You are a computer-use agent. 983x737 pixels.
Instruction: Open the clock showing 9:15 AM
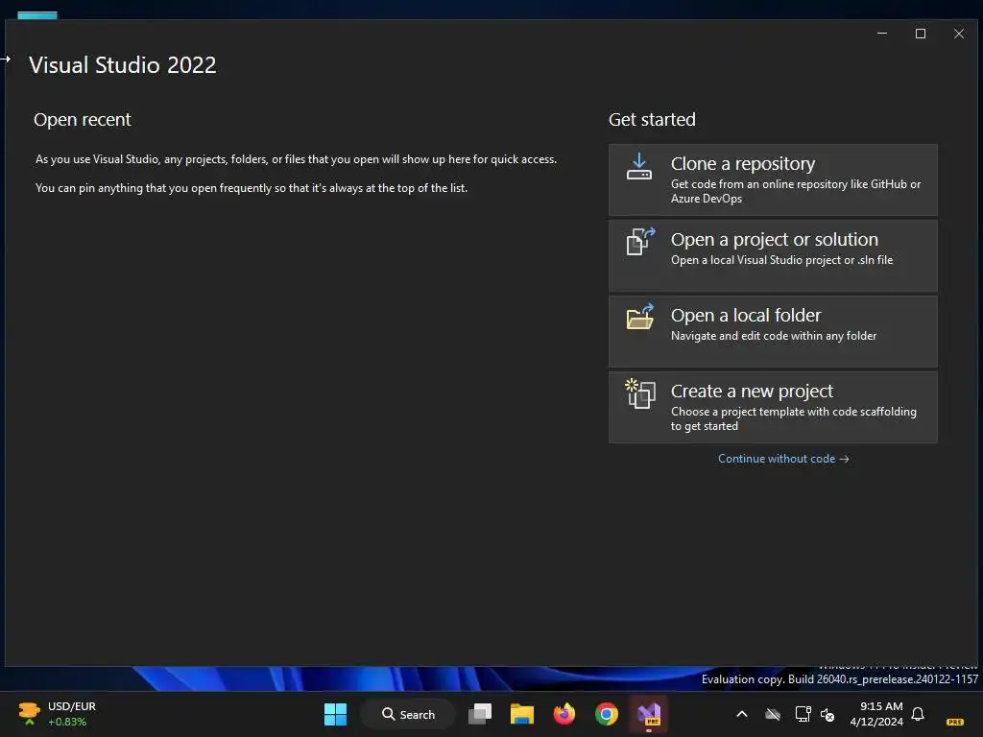click(x=876, y=714)
